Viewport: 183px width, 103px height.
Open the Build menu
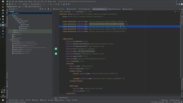35,1
